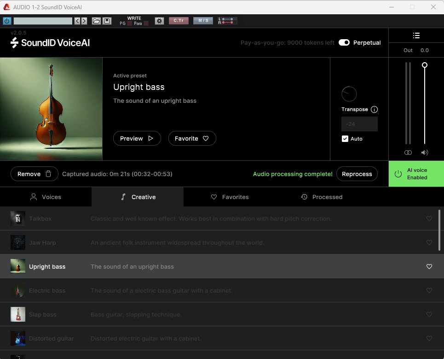
Task: Open the hamburger menu list icon
Action: coord(416,35)
